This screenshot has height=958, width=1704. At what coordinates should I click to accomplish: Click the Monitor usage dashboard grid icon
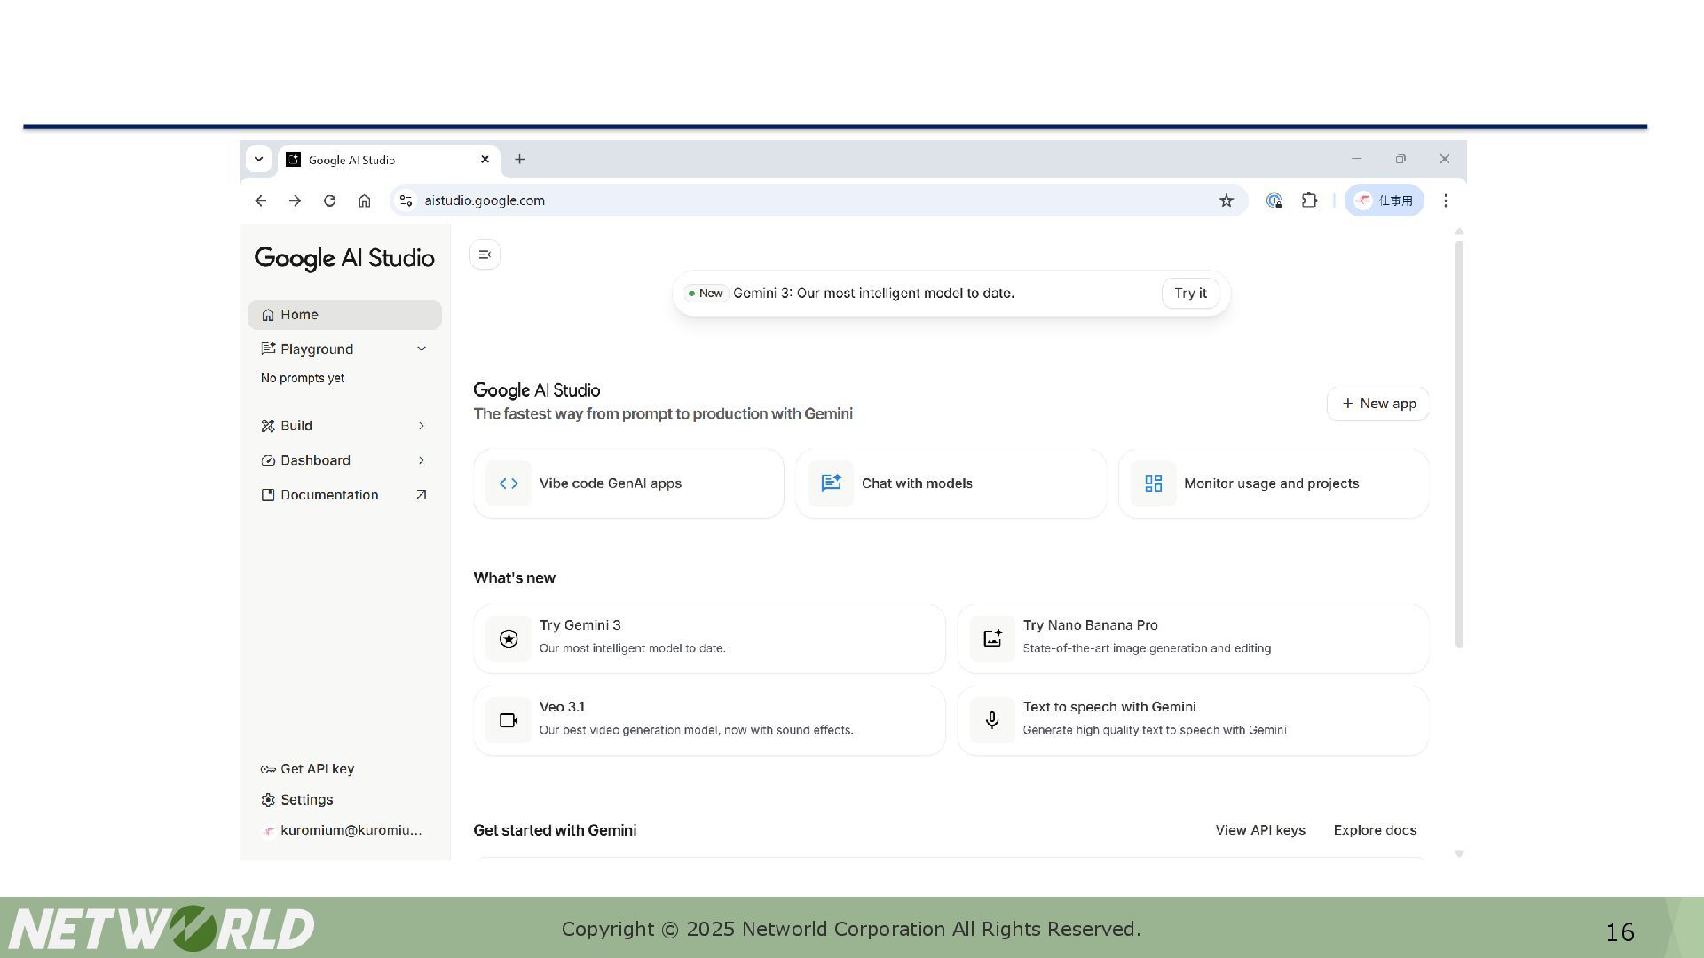[x=1153, y=483]
